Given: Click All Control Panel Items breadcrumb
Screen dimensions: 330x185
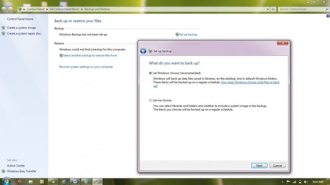Looking at the screenshot, I should tap(65, 9).
